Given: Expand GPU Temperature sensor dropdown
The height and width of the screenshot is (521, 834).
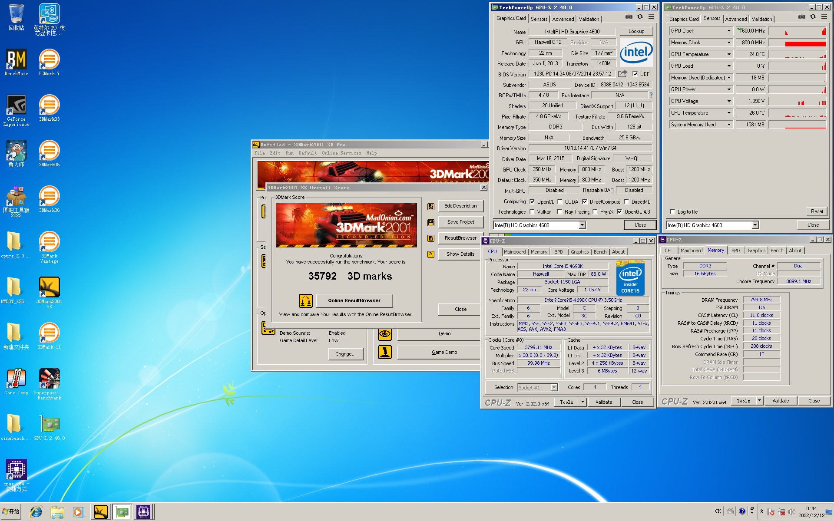Looking at the screenshot, I should pyautogui.click(x=729, y=54).
